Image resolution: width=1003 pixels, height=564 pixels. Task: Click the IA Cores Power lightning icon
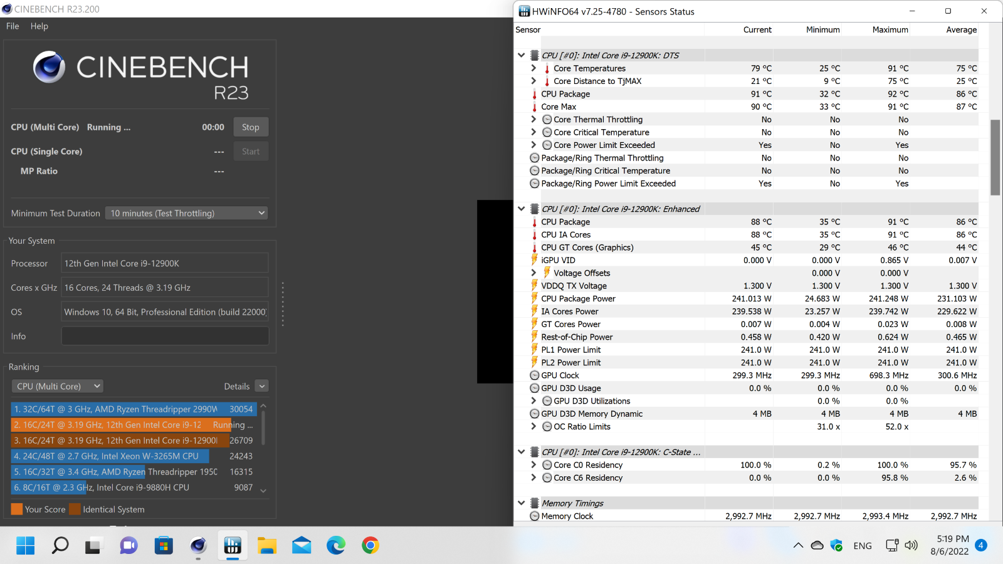pos(535,311)
